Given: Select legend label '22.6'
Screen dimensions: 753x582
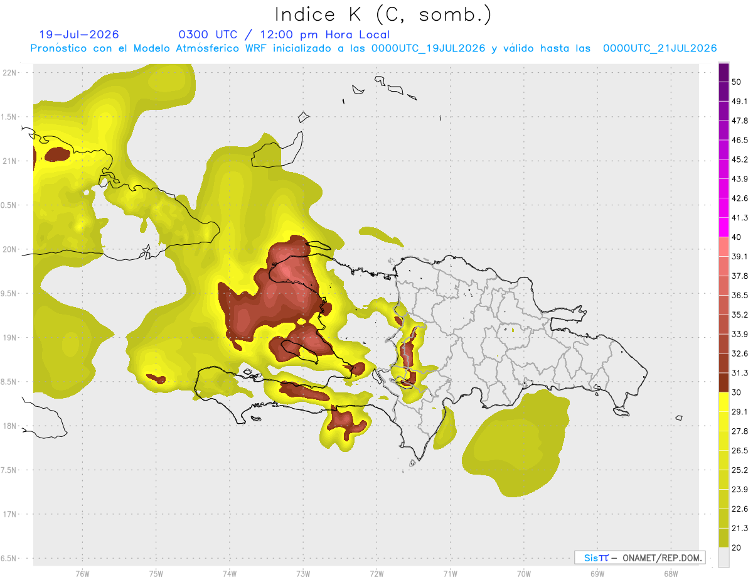Looking at the screenshot, I should point(740,509).
